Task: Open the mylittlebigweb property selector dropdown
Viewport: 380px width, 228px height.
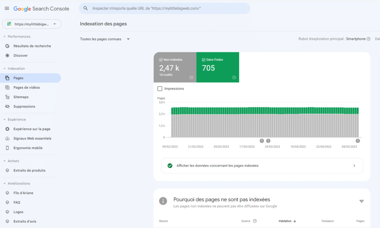Action: click(x=32, y=24)
